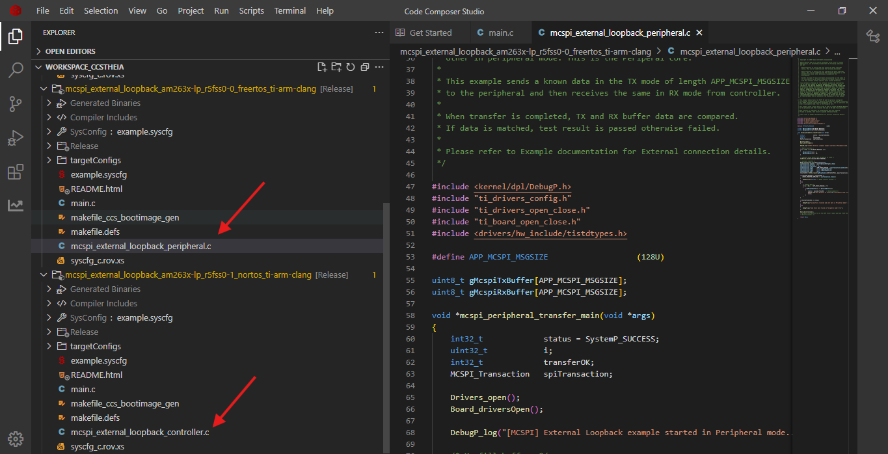Switch to the main.c editor tab
The image size is (888, 454).
[500, 33]
